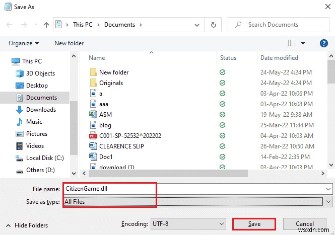Open the Save as type combo box
The image size is (335, 235).
198,202
